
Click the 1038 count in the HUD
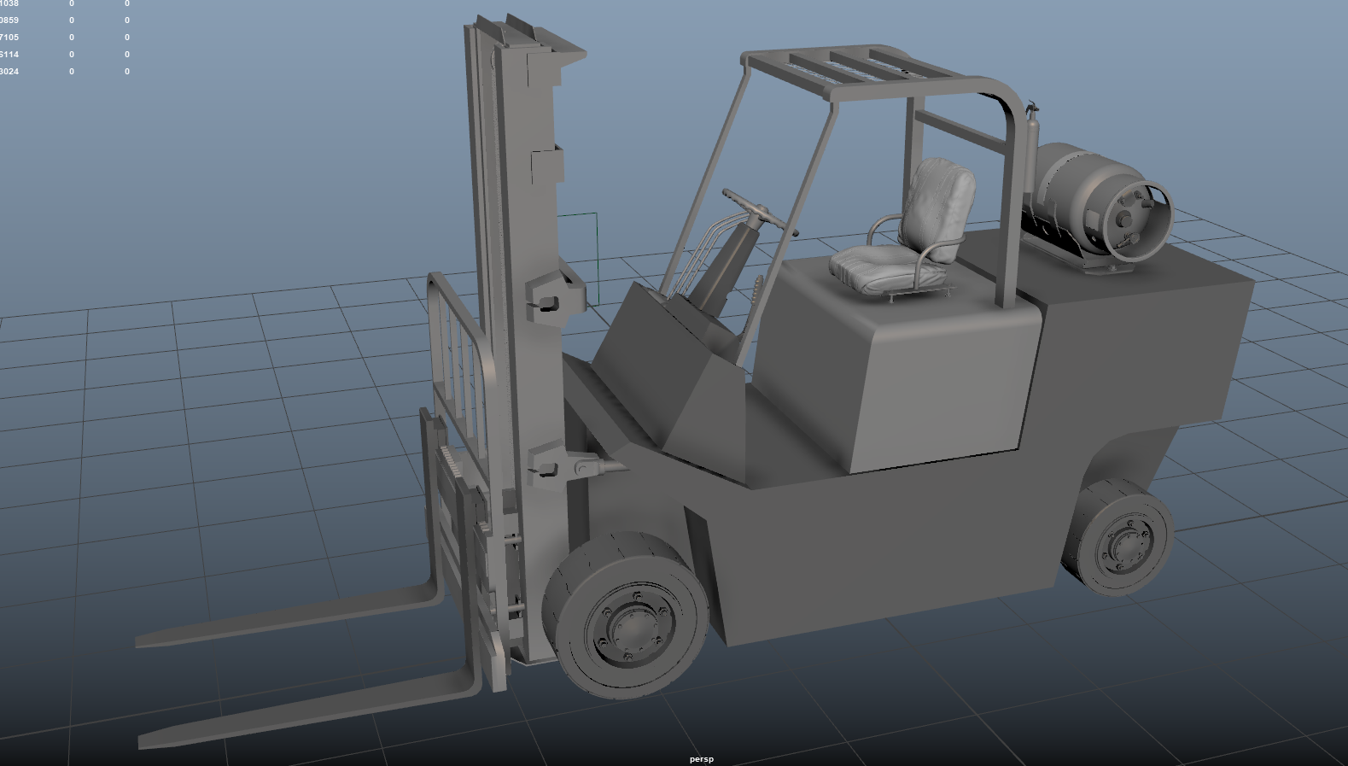9,4
